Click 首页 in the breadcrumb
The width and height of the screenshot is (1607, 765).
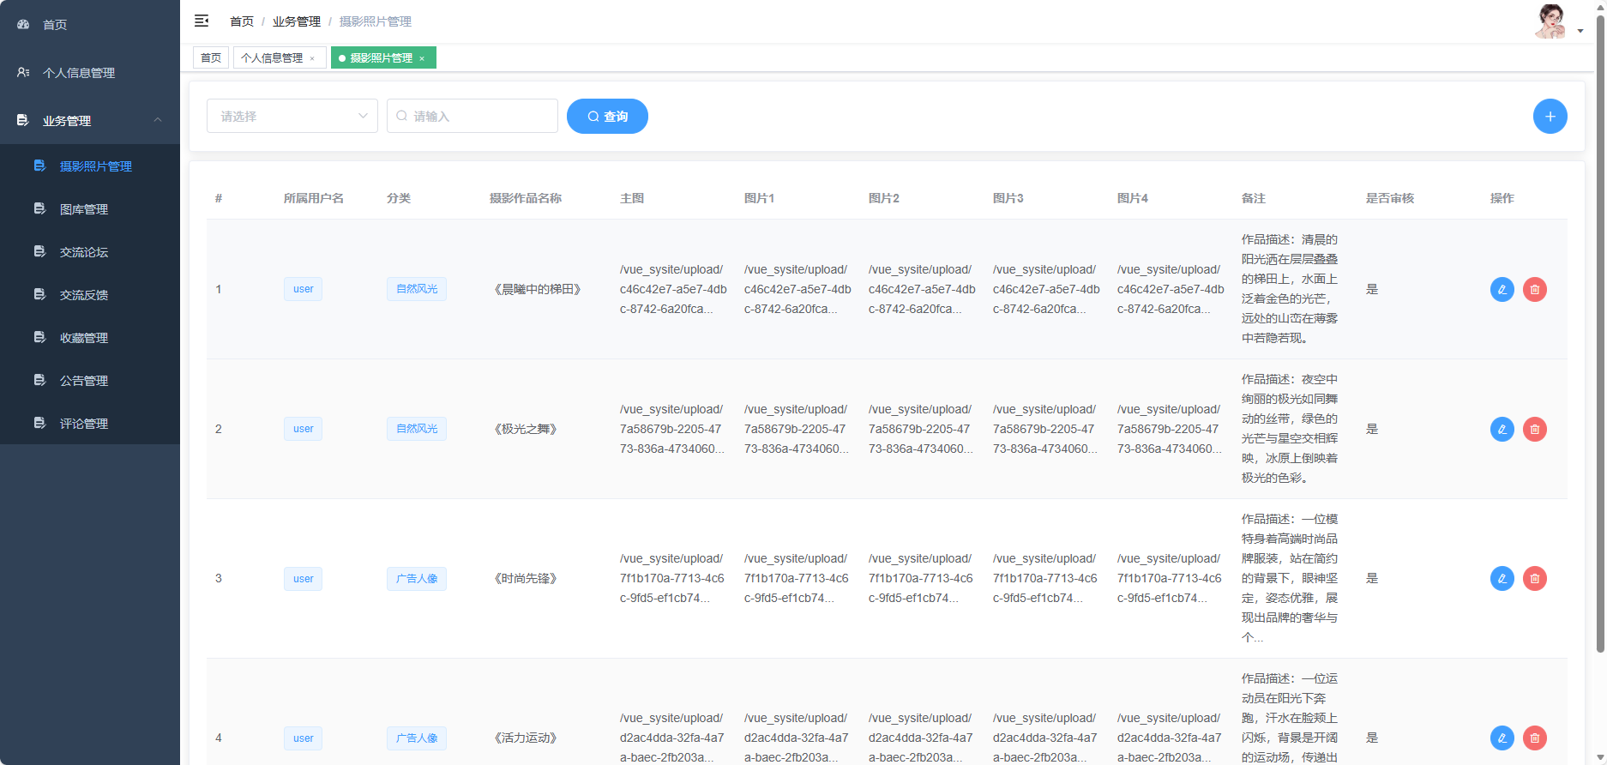click(242, 21)
